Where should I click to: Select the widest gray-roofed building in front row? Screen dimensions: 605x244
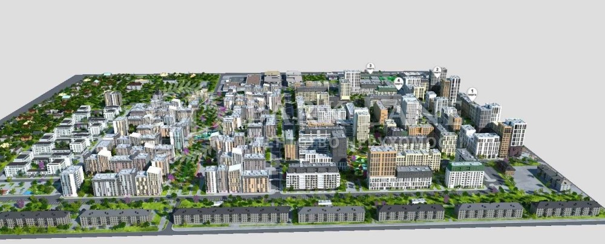click(232, 214)
